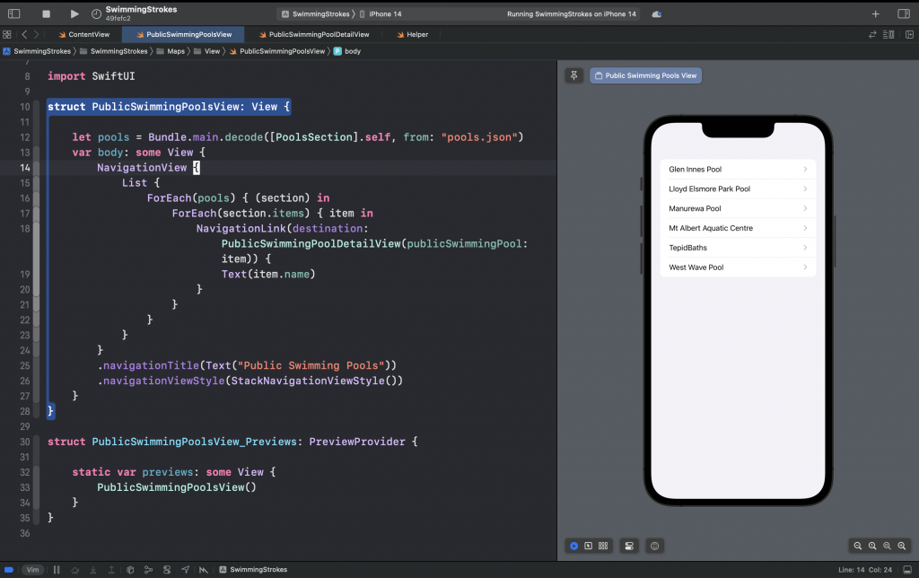The height and width of the screenshot is (578, 919).
Task: Open canvas device settings
Action: pyautogui.click(x=629, y=546)
